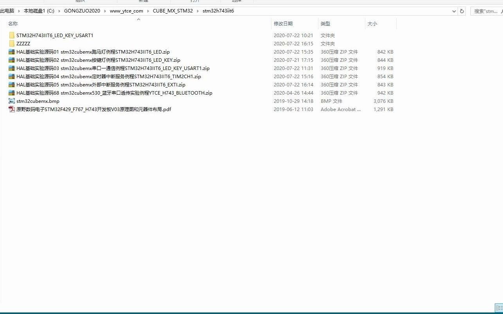Switch to details view layout icon

[499, 308]
